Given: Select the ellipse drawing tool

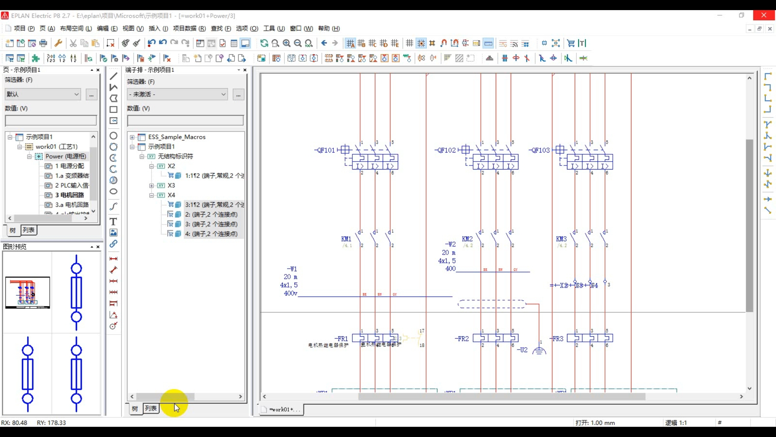Looking at the screenshot, I should pyautogui.click(x=113, y=191).
